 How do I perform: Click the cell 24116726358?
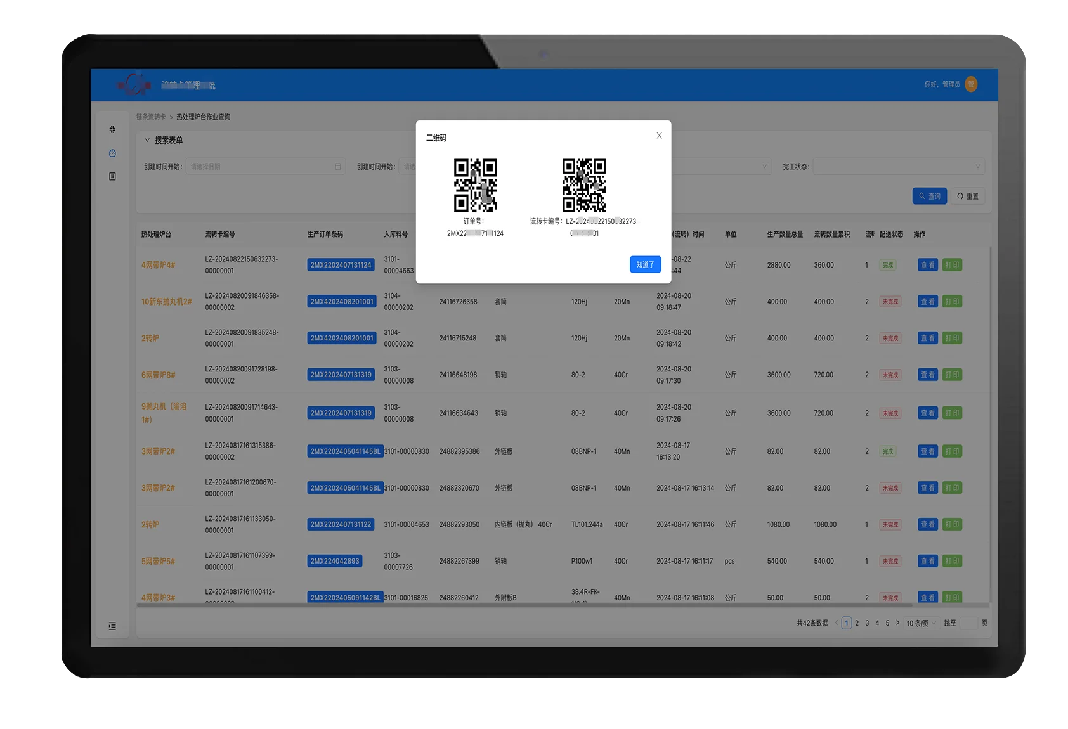click(459, 302)
